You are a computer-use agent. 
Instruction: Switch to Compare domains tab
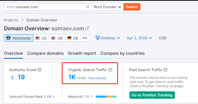coord(45,53)
